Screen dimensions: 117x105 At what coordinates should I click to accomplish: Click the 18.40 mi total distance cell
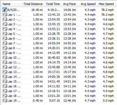pos(37,10)
